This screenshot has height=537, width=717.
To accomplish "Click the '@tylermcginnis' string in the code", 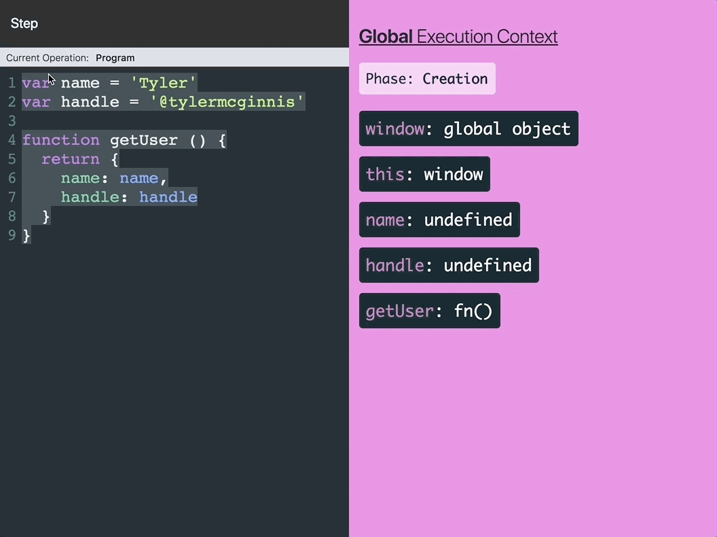I will (x=227, y=102).
